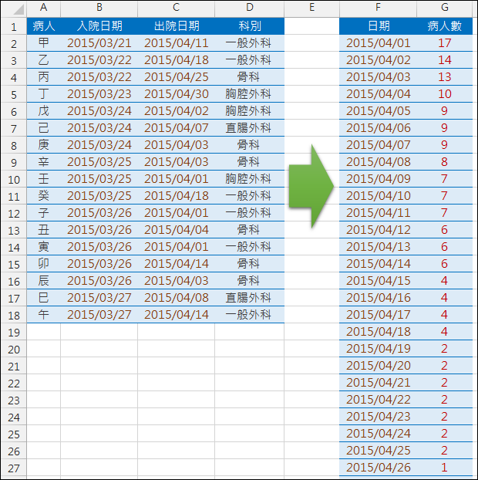This screenshot has height=480, width=478.
Task: Click patient count 17
Action: (x=444, y=43)
